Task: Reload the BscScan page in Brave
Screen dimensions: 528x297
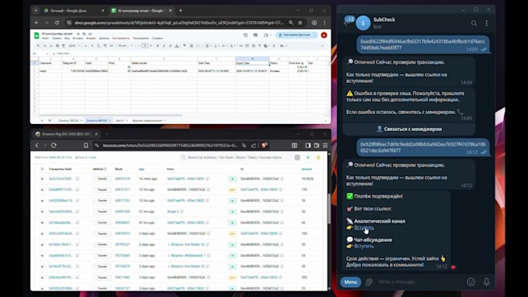Action: [54, 145]
